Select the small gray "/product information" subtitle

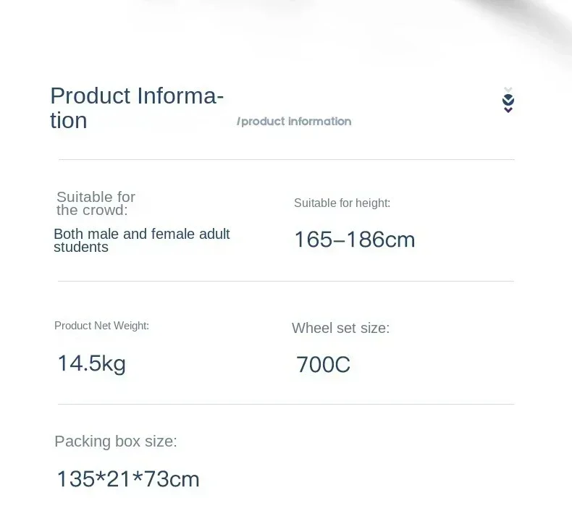(x=294, y=122)
